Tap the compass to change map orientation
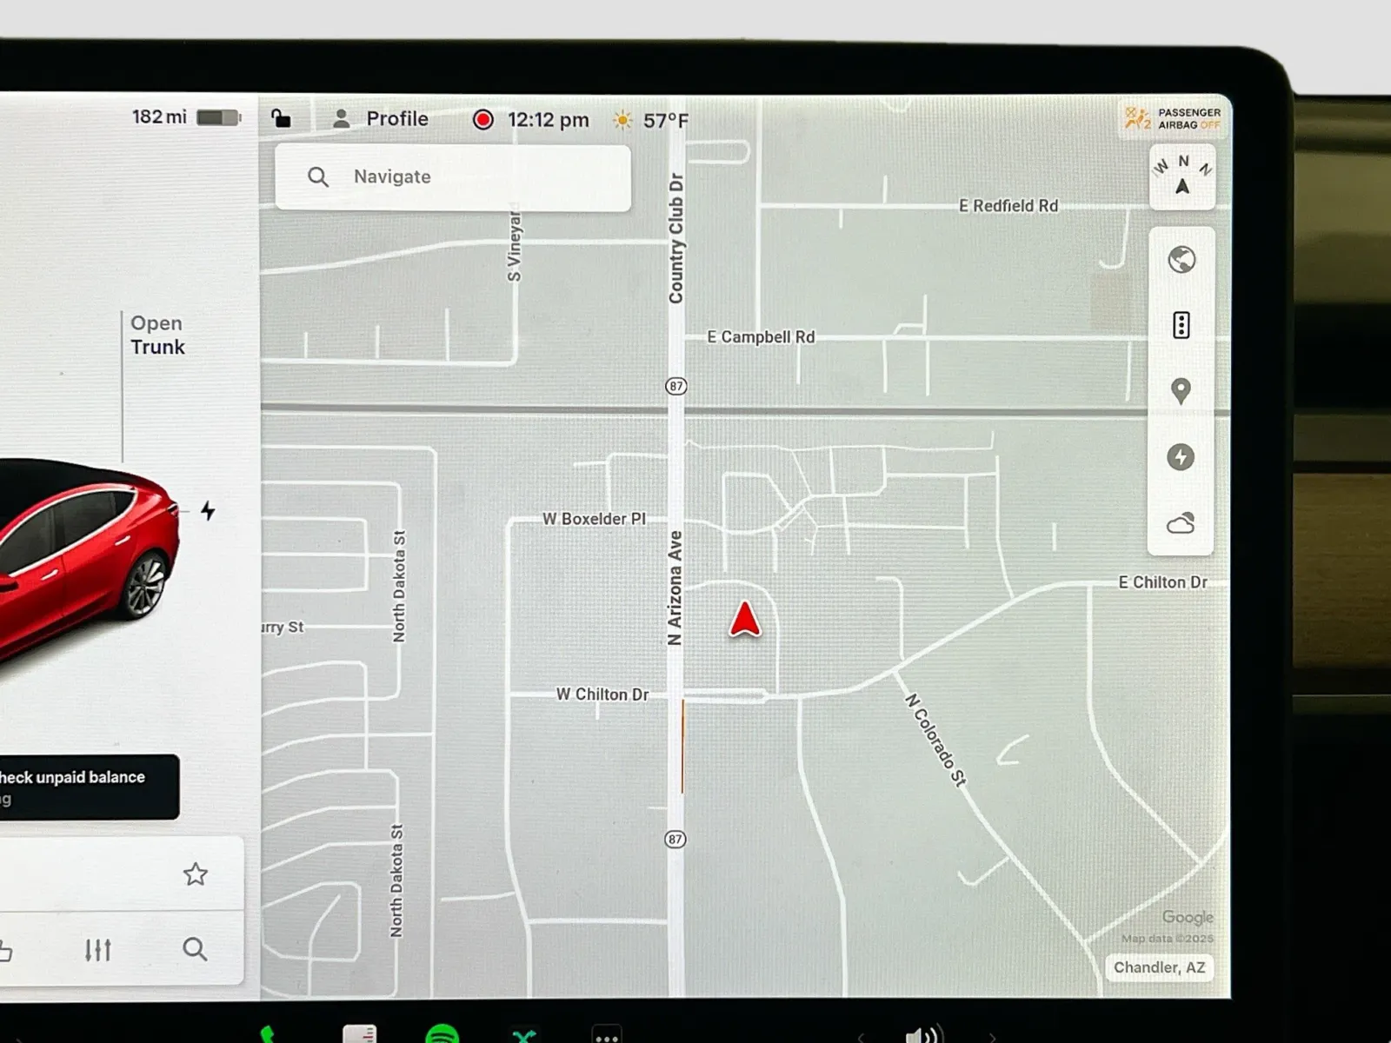The image size is (1391, 1043). pyautogui.click(x=1181, y=177)
